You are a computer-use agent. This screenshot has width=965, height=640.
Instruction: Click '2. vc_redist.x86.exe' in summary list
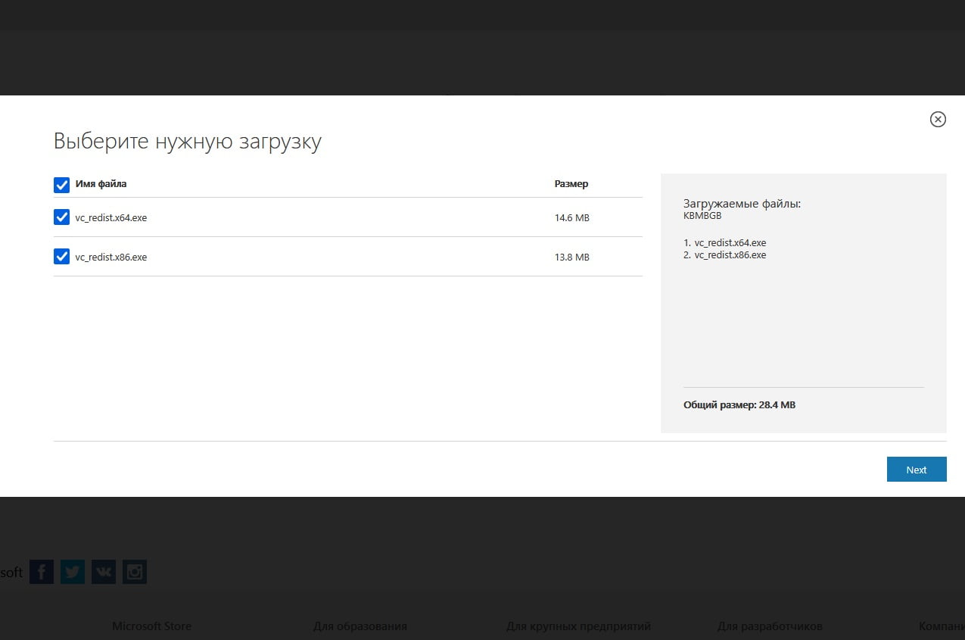click(725, 255)
